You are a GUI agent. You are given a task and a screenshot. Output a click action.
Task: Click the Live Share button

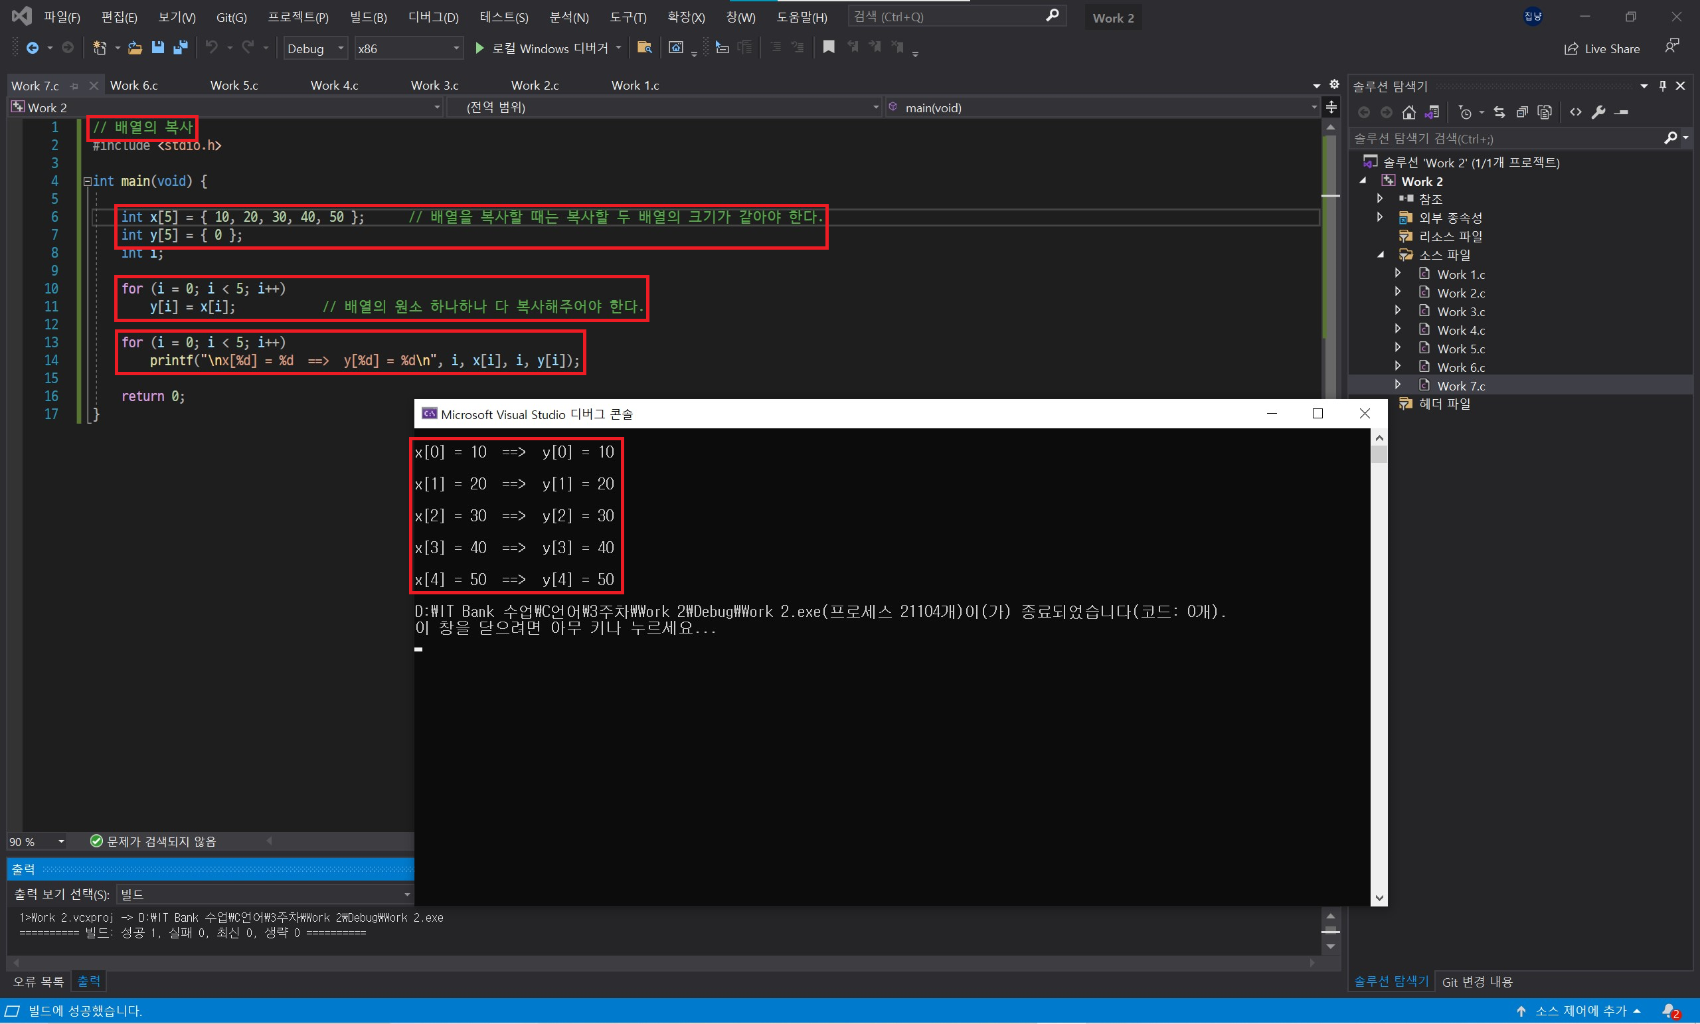tap(1602, 48)
